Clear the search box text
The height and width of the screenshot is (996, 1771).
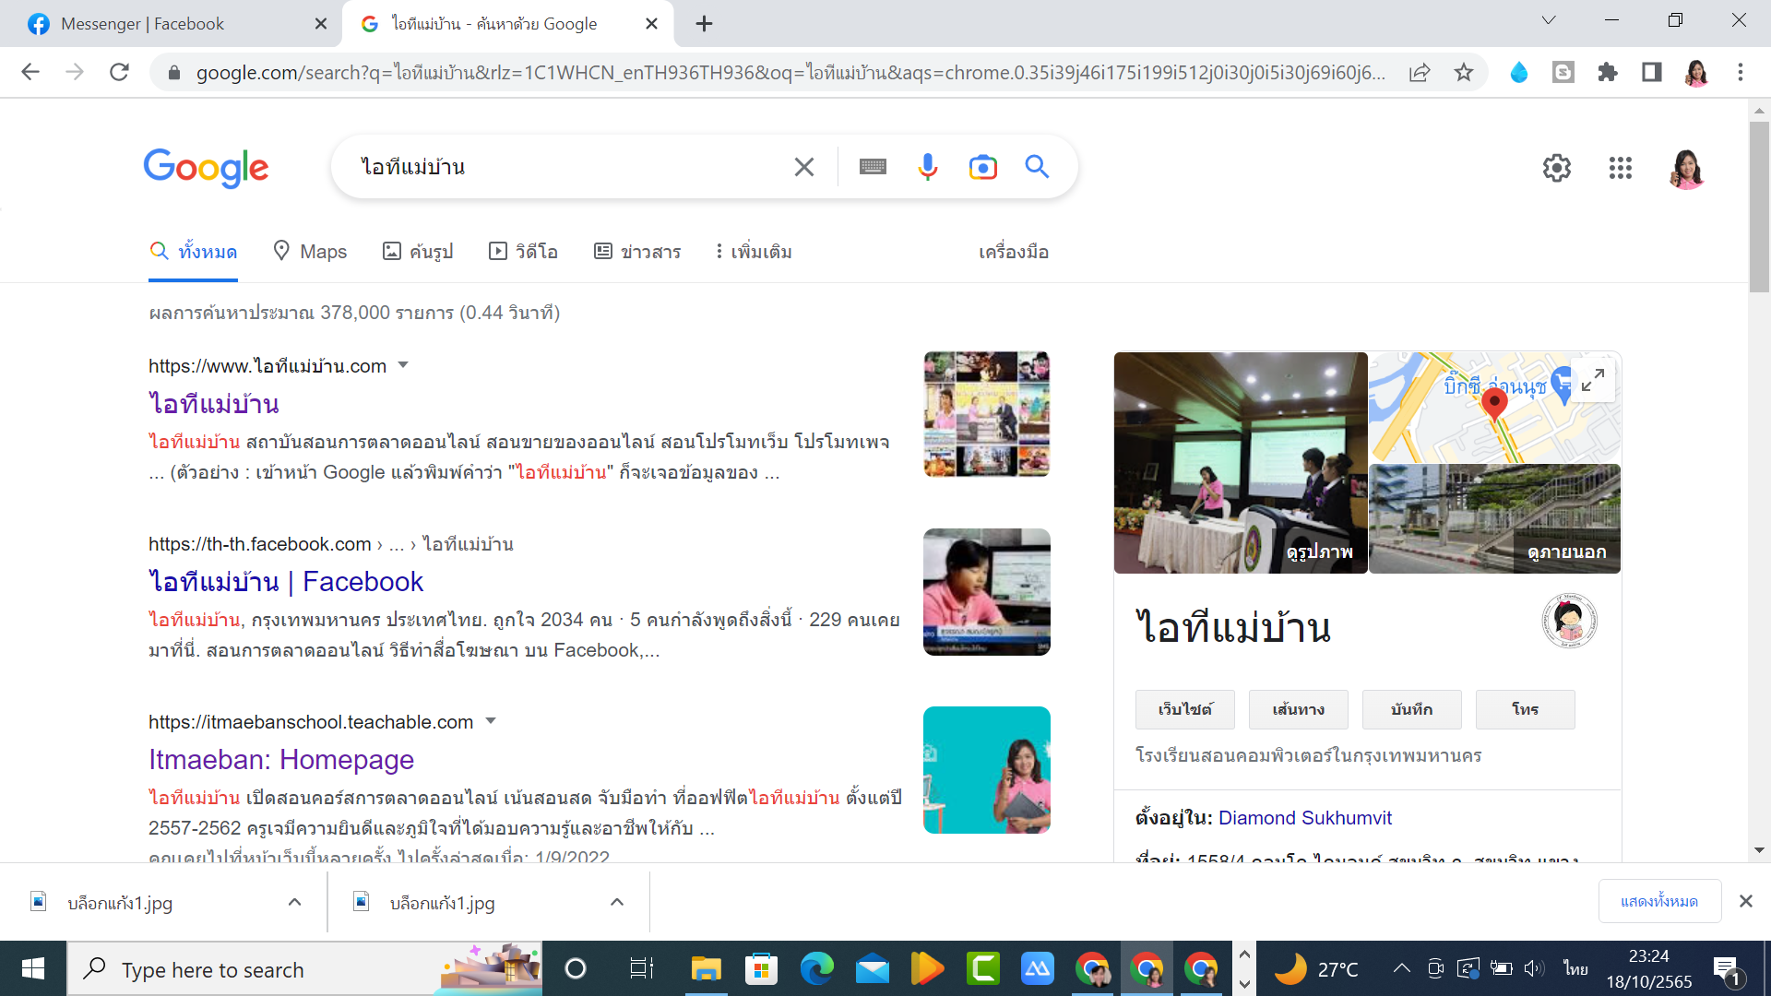pyautogui.click(x=803, y=167)
